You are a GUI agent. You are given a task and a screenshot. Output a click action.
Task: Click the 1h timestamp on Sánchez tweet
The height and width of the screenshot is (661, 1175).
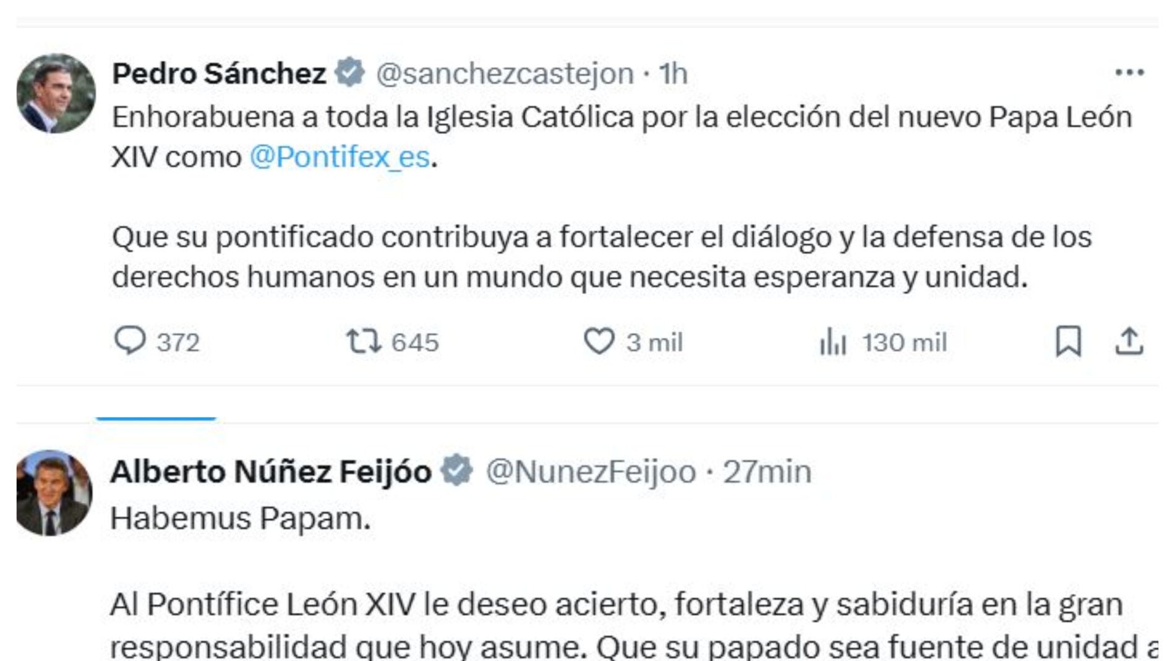[x=673, y=74]
